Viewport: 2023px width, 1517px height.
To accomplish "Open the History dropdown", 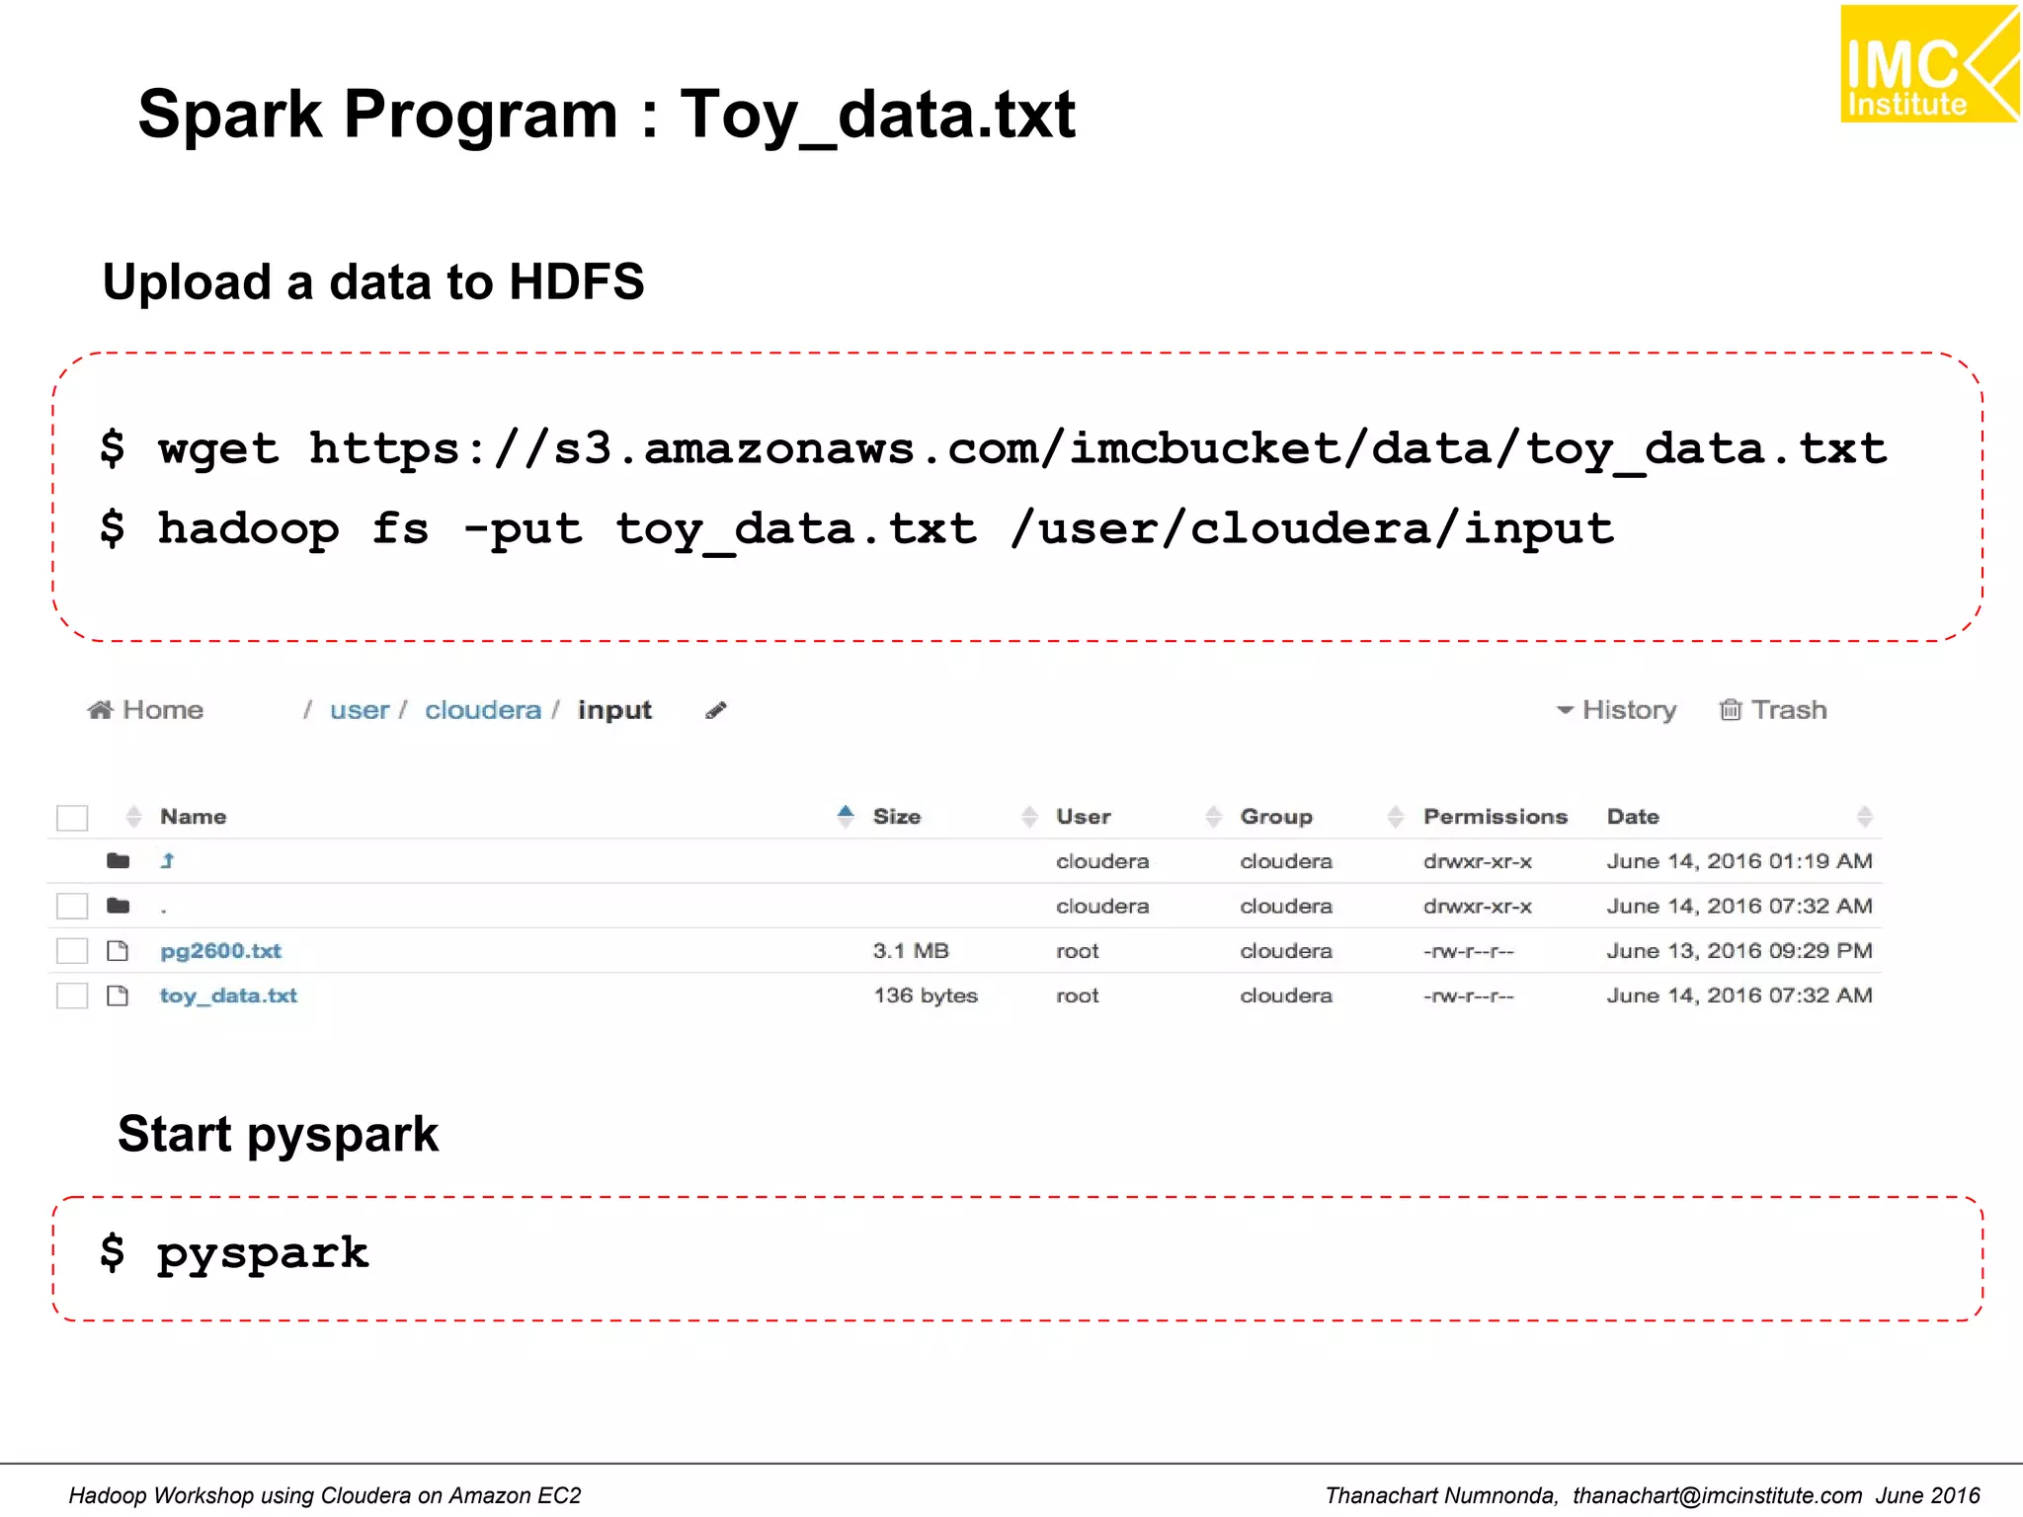I will coord(1617,710).
